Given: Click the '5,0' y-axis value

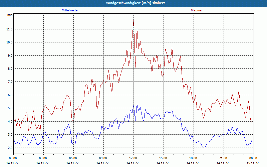Looking at the screenshot, I should tap(10, 108).
